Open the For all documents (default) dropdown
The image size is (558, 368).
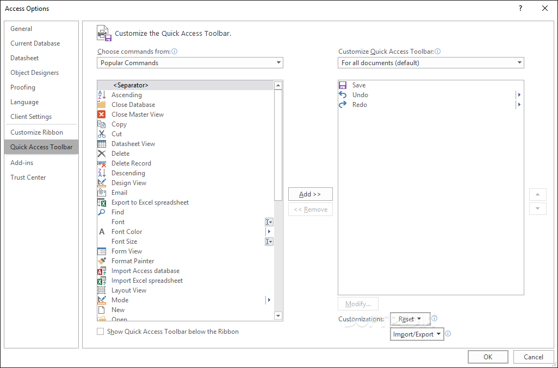coord(431,63)
